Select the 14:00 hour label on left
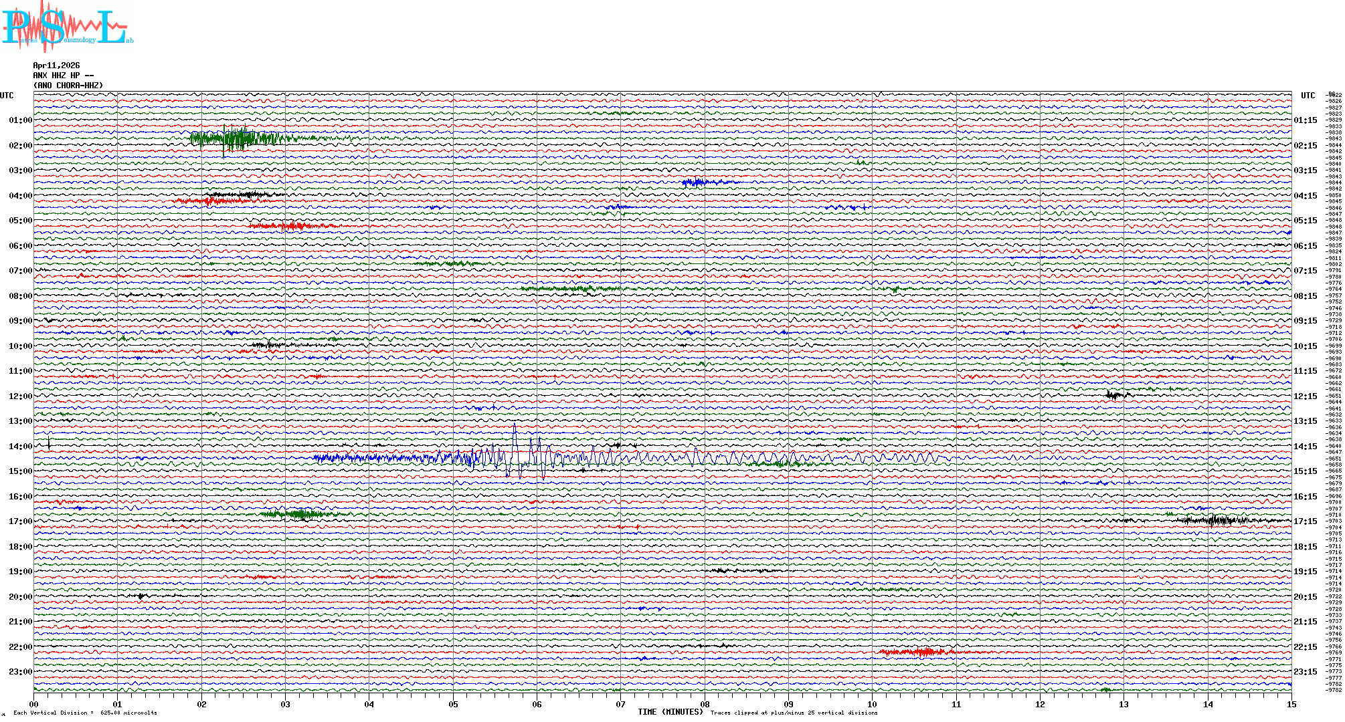This screenshot has width=1345, height=722. point(20,447)
